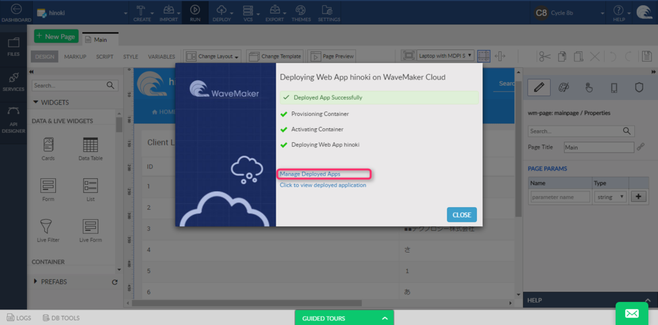Open the Cycle 8b account menu
658x325 pixels.
click(x=569, y=13)
